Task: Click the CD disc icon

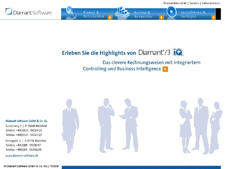Action: pyautogui.click(x=171, y=12)
